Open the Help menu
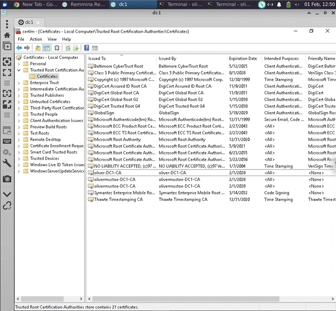 [x=66, y=39]
